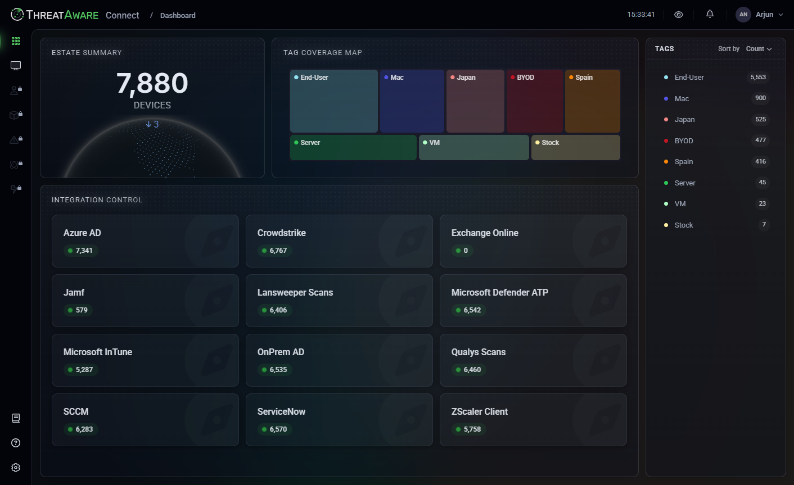Open the Settings gear icon
The height and width of the screenshot is (485, 794).
pyautogui.click(x=15, y=467)
